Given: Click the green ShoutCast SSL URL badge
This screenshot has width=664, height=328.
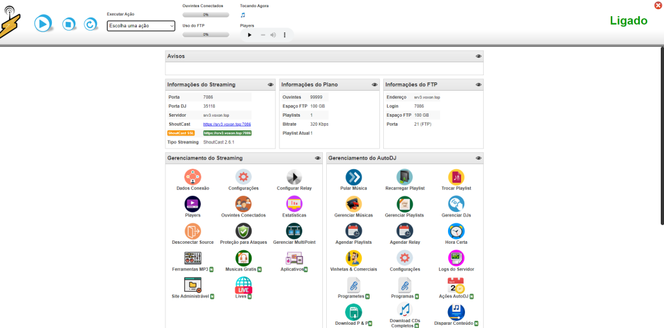Looking at the screenshot, I should [x=227, y=133].
